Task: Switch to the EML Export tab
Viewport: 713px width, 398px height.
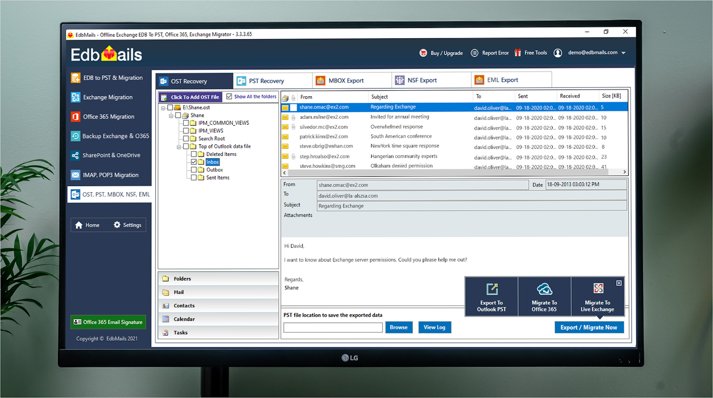Action: (512, 80)
